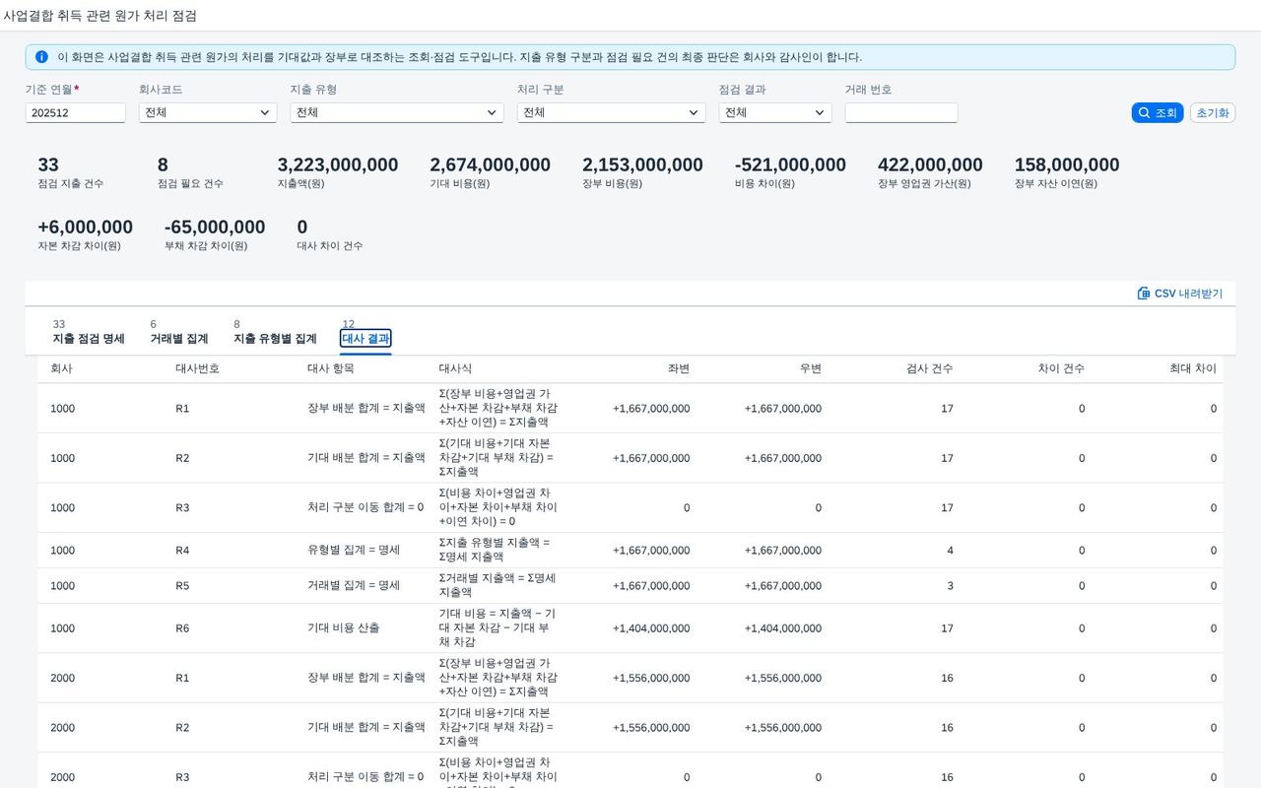This screenshot has height=788, width=1261.
Task: Click the 점검 필요 건수 value 8
Action: (x=163, y=164)
